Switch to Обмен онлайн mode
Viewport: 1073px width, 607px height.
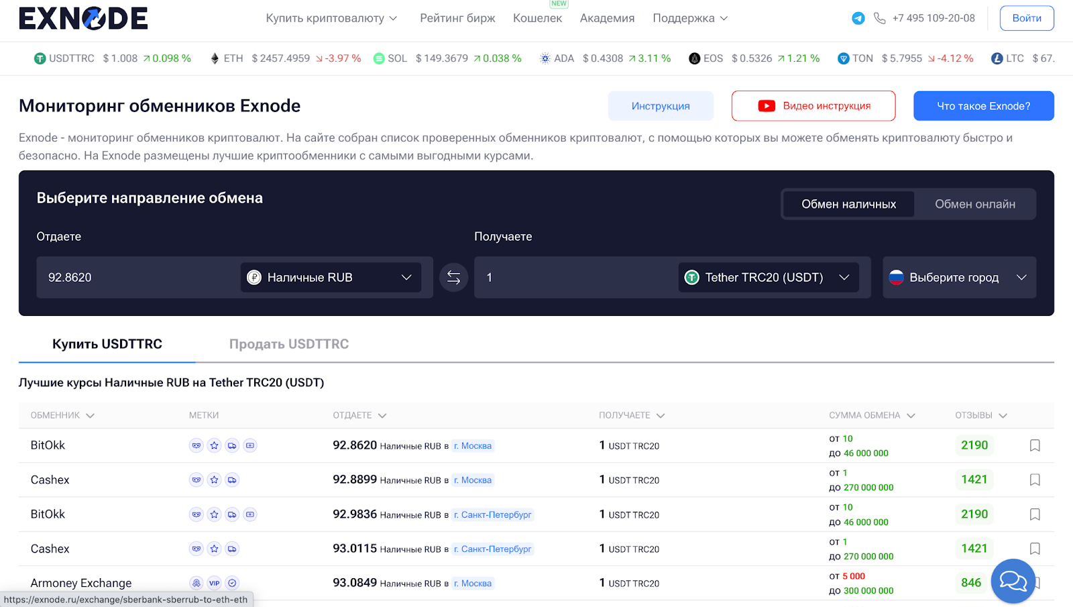(x=975, y=204)
